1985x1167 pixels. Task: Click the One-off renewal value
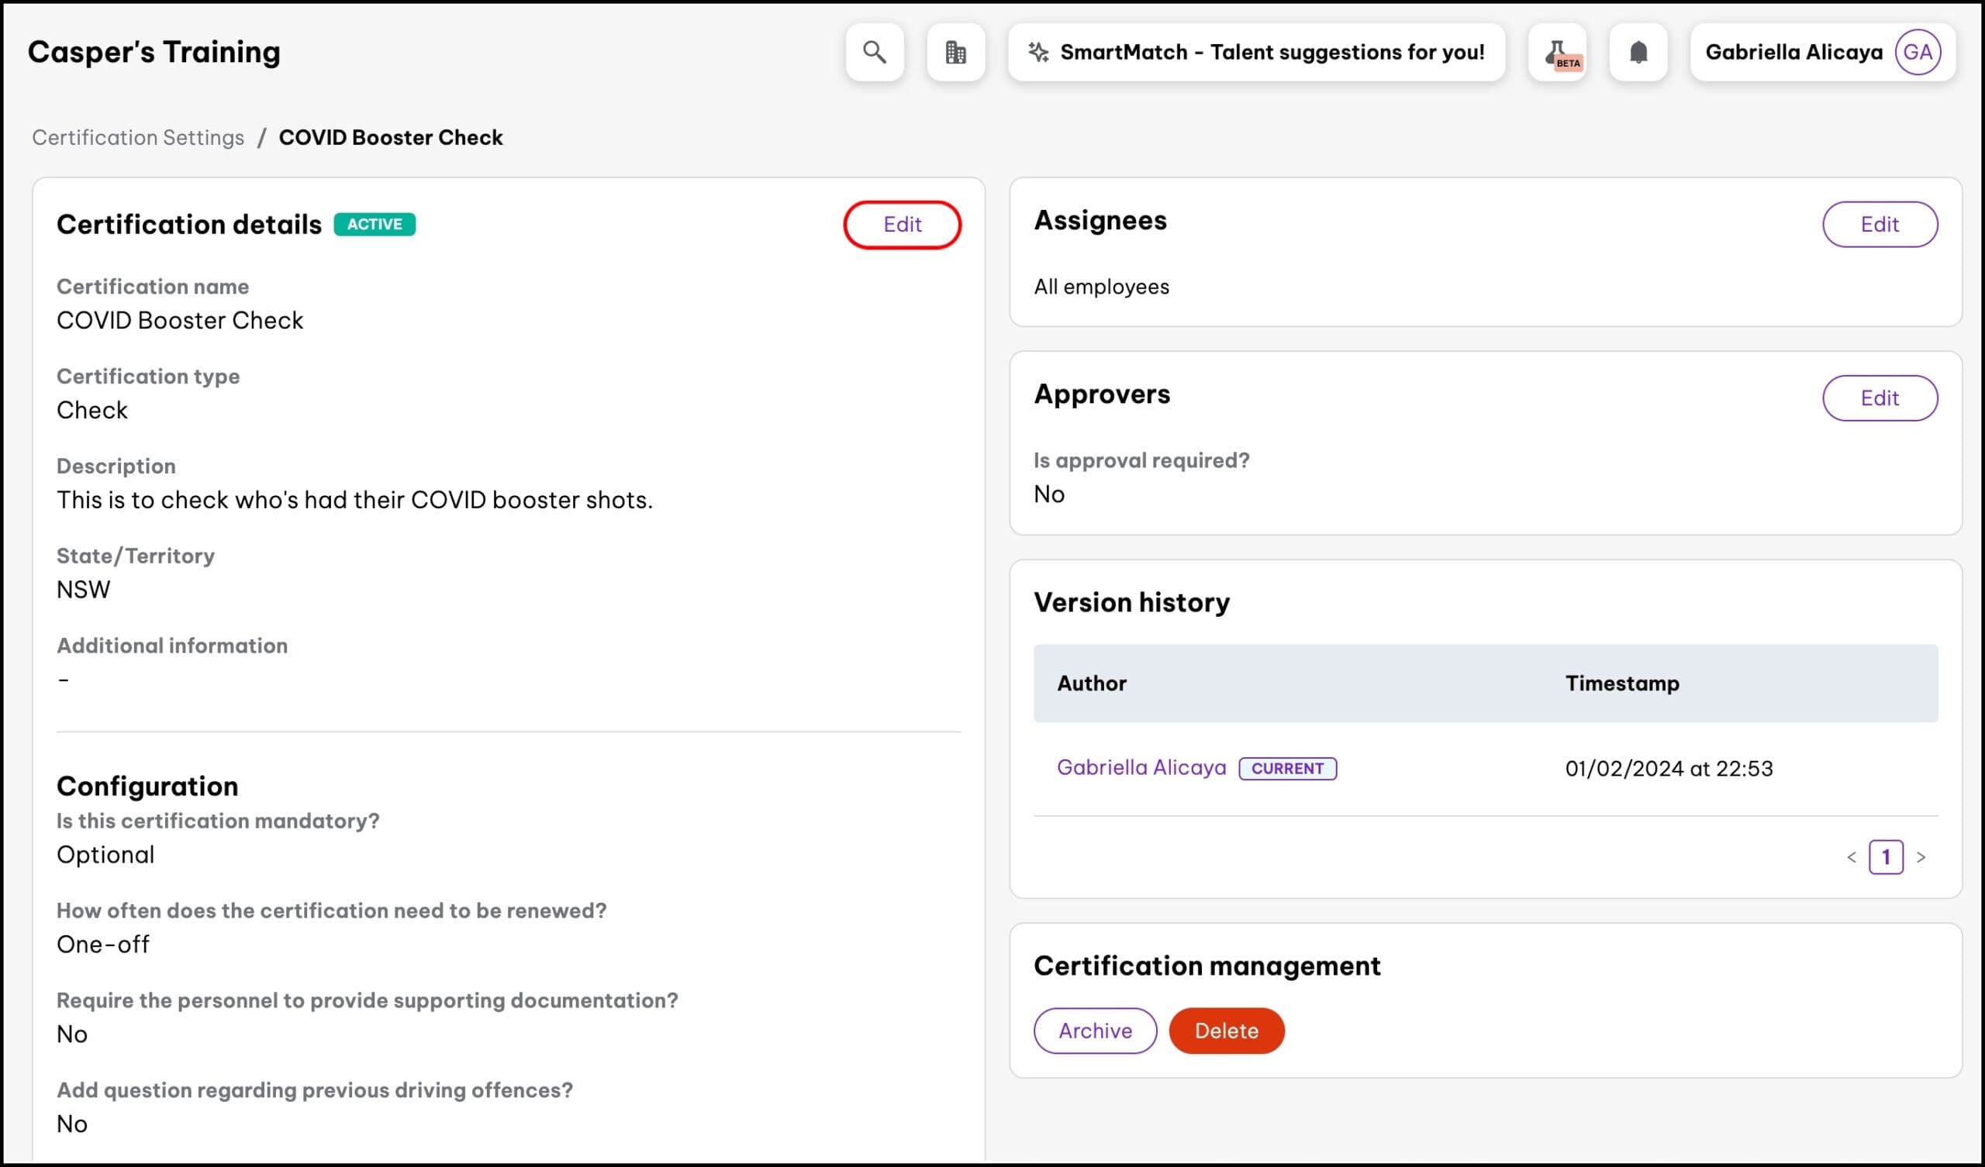pyautogui.click(x=102, y=943)
